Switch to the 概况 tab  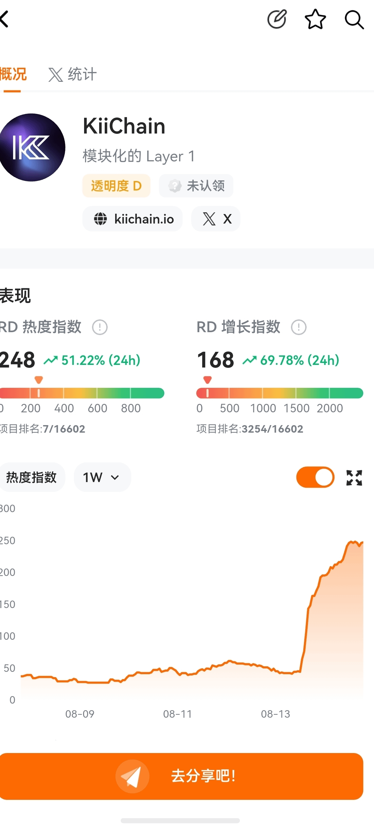[13, 74]
